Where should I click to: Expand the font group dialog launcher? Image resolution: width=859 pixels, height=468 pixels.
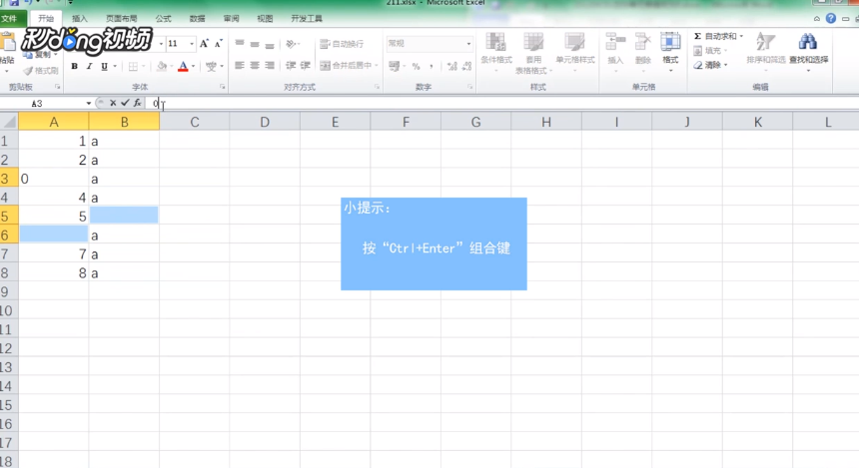[x=223, y=87]
